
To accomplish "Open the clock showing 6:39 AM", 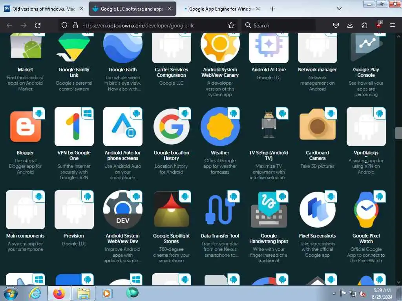I will [x=382, y=294].
